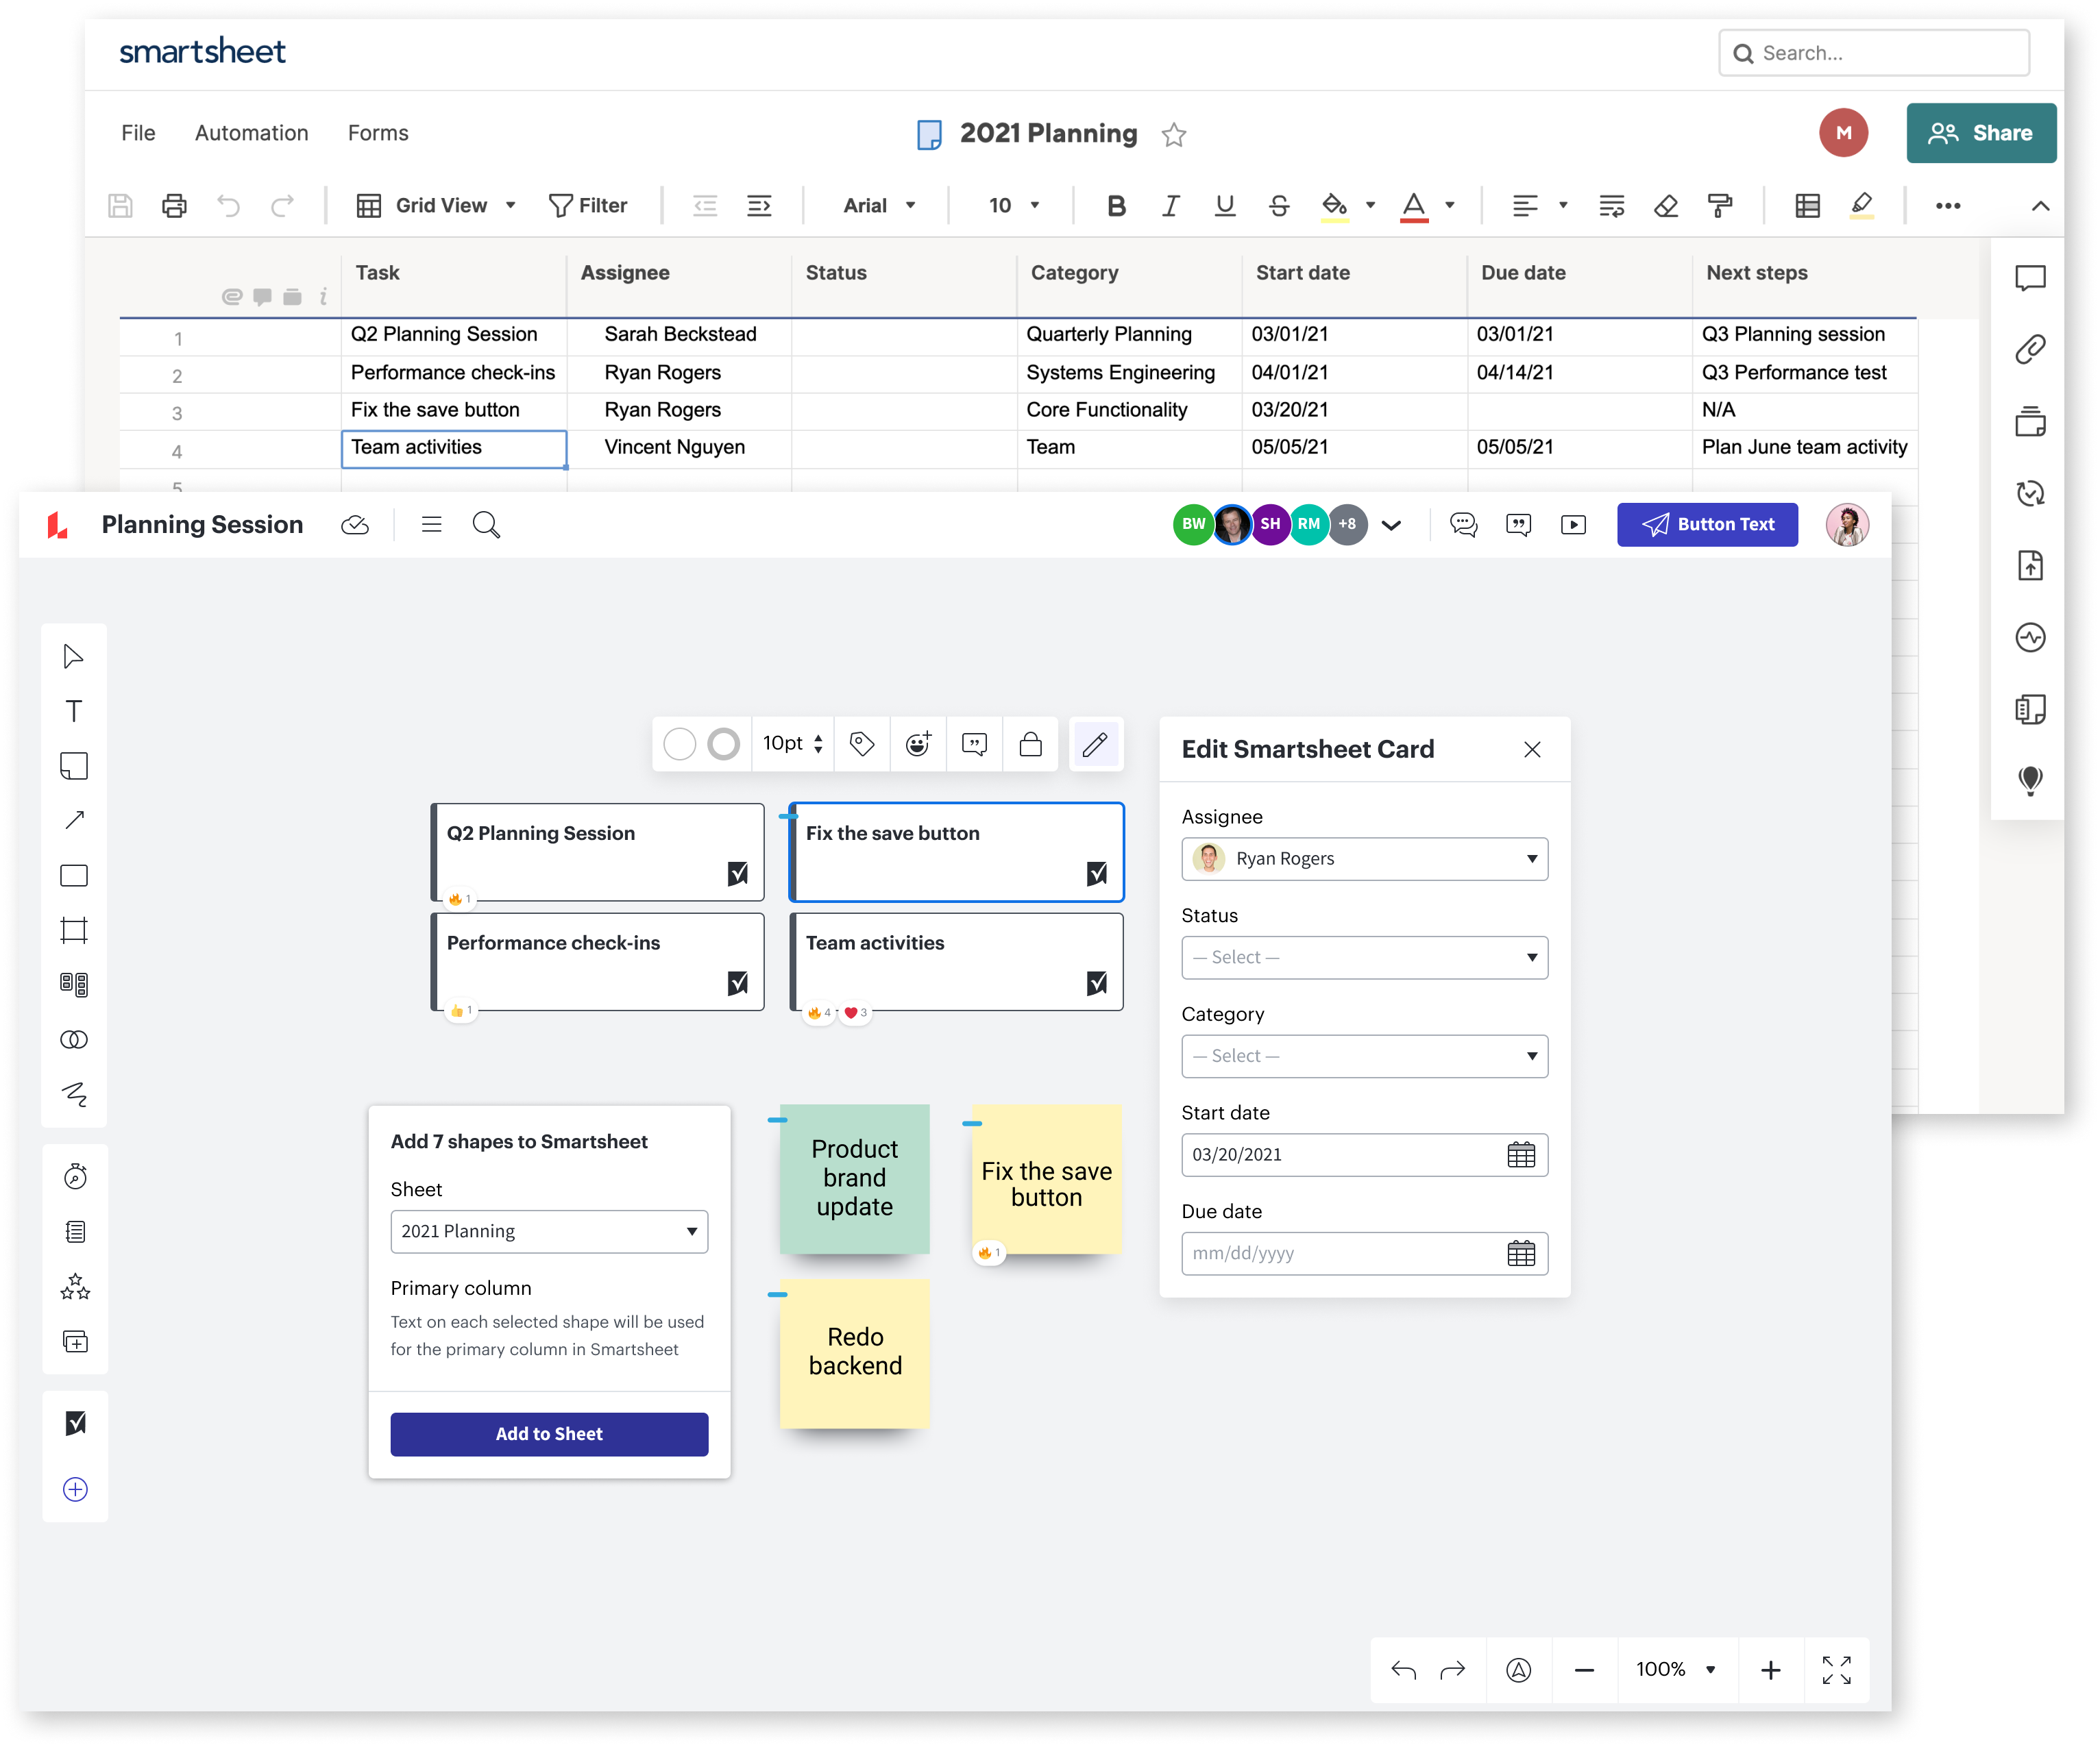
Task: Select the arrow line tool
Action: pyautogui.click(x=74, y=821)
